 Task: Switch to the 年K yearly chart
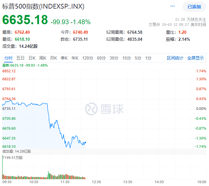[75, 58]
